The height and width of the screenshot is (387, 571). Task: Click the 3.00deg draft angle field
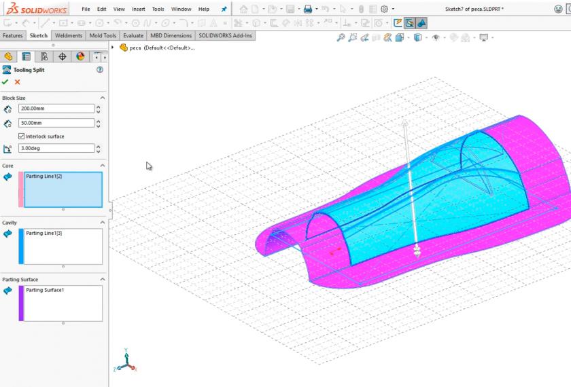pos(56,148)
